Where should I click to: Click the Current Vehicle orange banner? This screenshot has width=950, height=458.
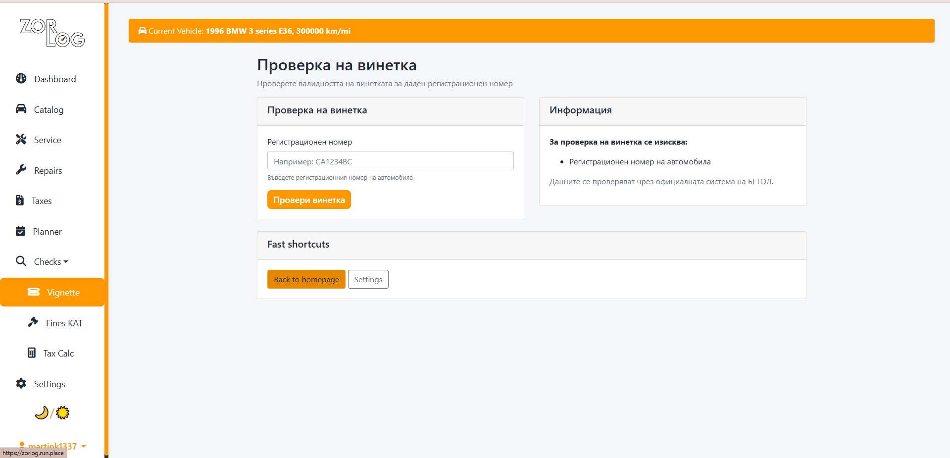coord(531,31)
